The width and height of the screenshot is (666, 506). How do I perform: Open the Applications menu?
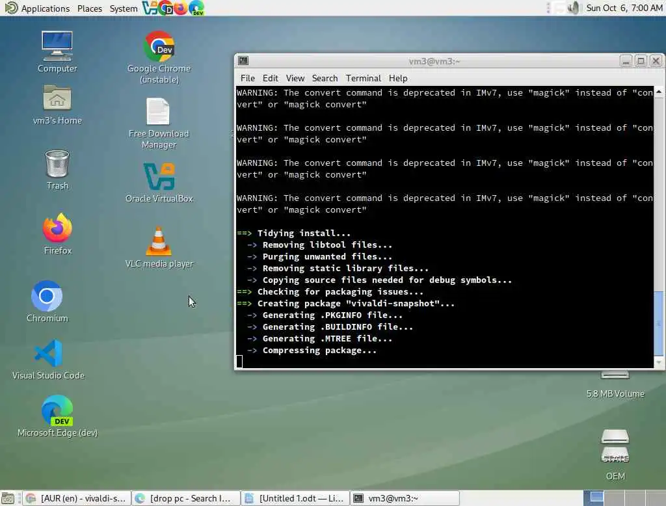pos(37,8)
